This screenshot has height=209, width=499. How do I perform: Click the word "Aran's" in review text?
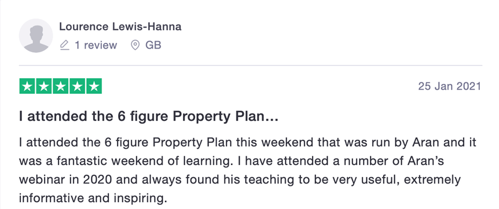(426, 161)
